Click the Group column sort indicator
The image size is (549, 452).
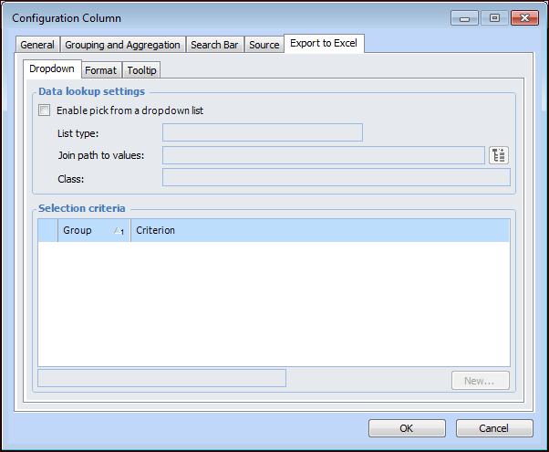tap(119, 231)
